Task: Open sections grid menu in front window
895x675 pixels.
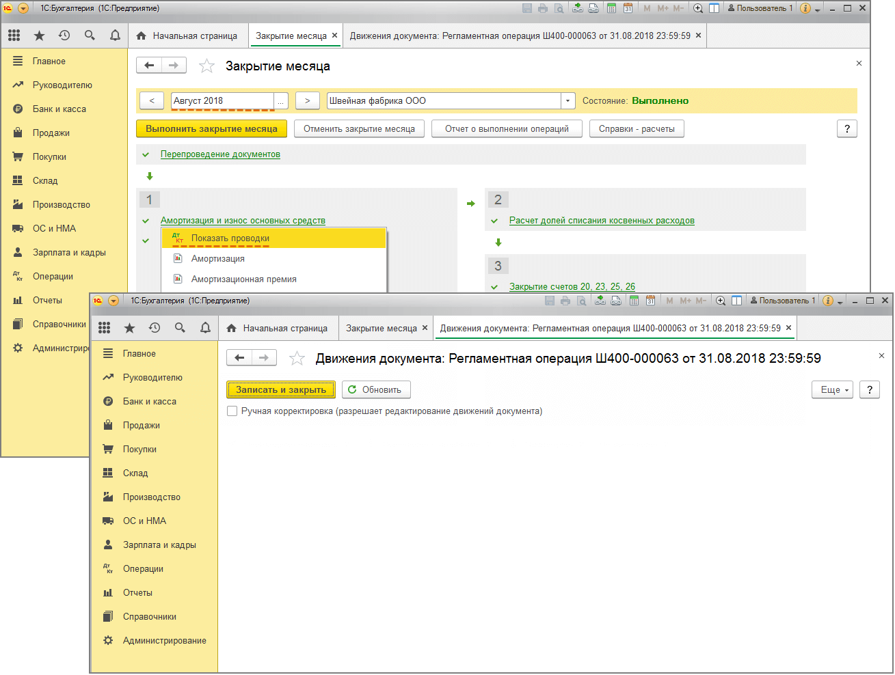Action: (105, 328)
